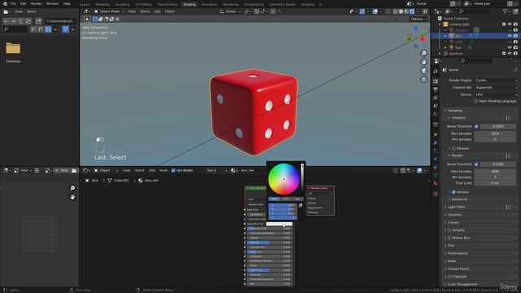The image size is (521, 293).
Task: Open the Output properties tab icon
Action: click(x=436, y=90)
